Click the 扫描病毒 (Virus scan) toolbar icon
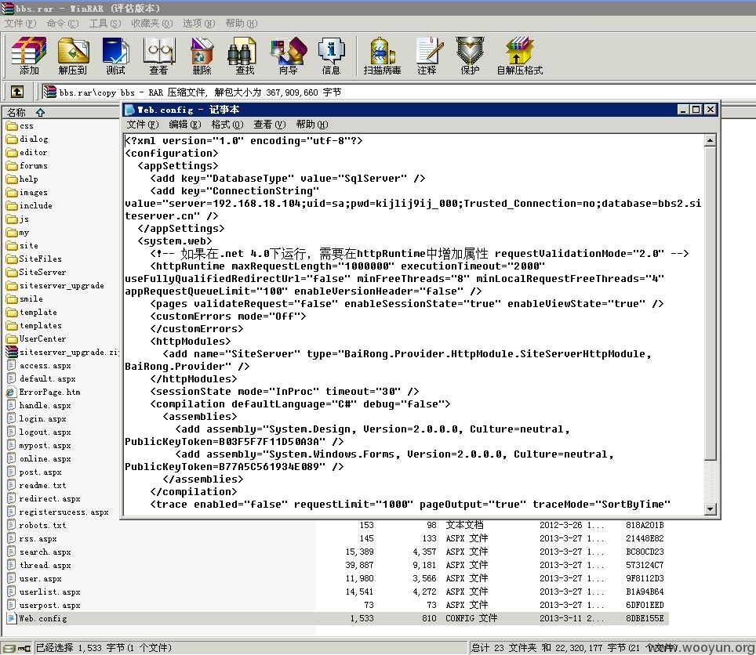The image size is (756, 655). click(x=383, y=56)
